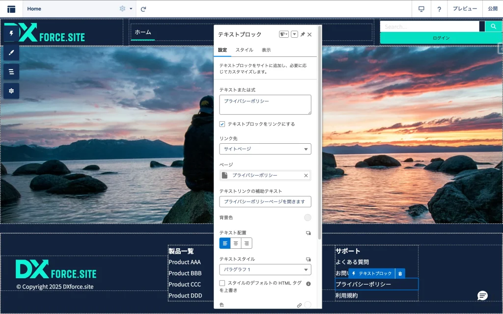Expand the リンク先 dropdown
503x314 pixels.
click(265, 149)
